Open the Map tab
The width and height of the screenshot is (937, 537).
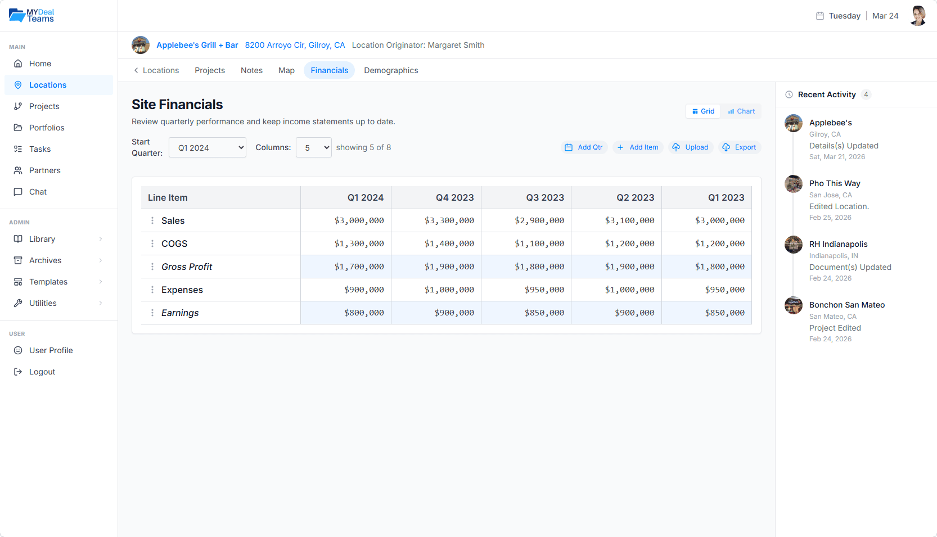[287, 70]
